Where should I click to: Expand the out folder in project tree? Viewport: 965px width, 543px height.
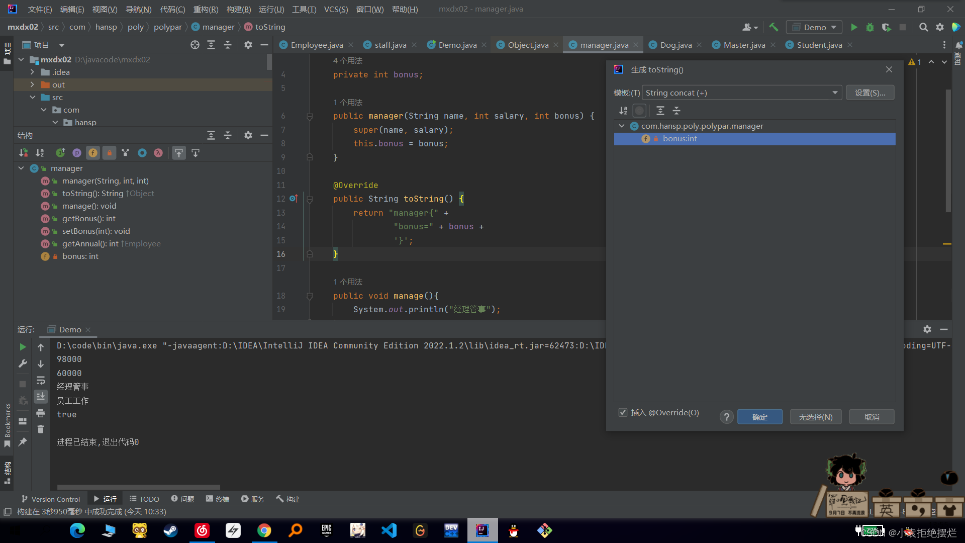pos(32,84)
